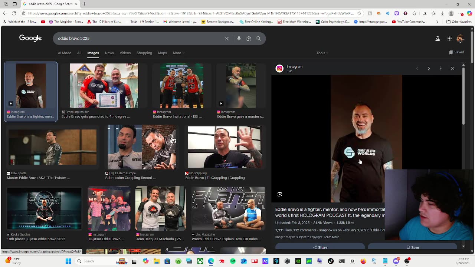Open the Elite Sports Master Eddie Bravo thumbnail

coord(52,148)
